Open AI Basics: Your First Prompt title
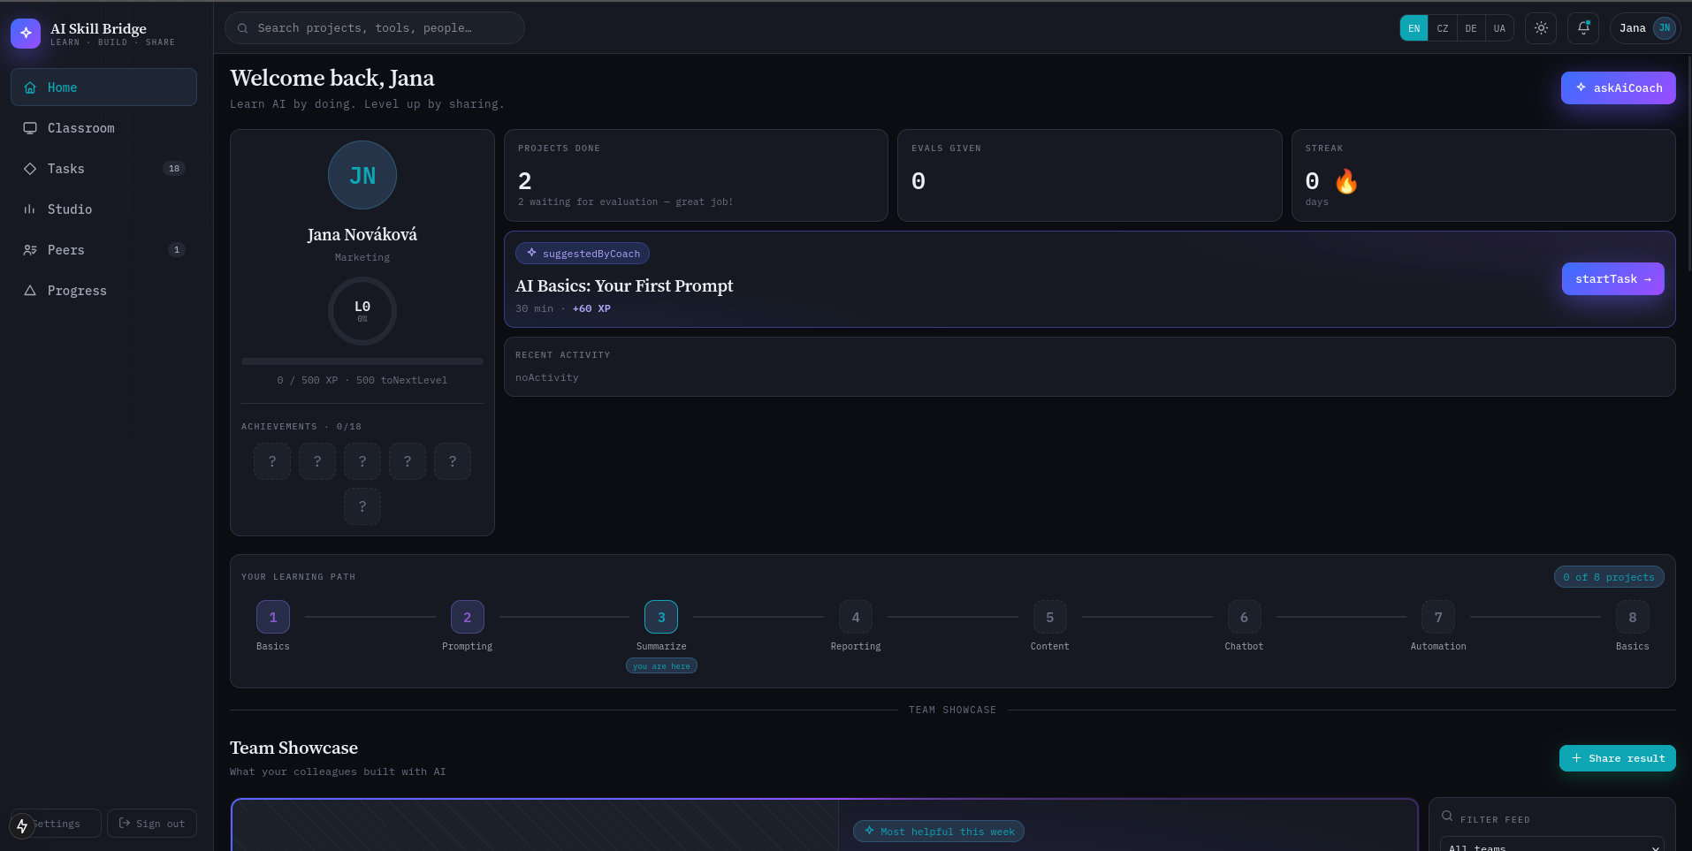This screenshot has width=1692, height=851. coord(624,285)
